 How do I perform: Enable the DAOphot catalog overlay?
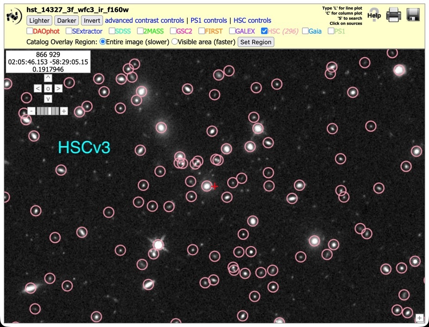tap(30, 31)
